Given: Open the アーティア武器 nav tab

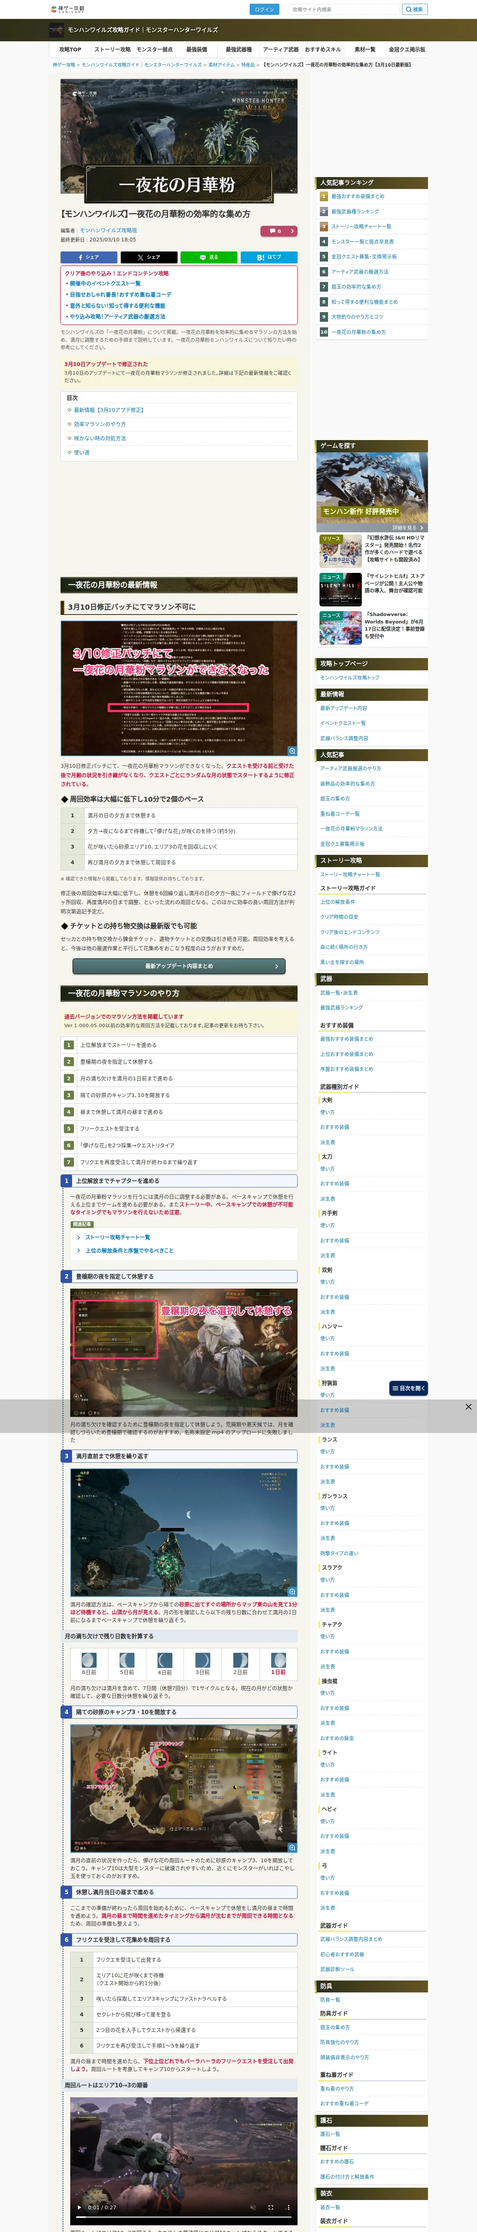Looking at the screenshot, I should click(280, 49).
